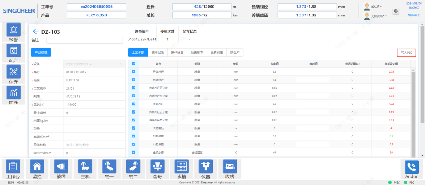Click the 品名 field showing FLRY 3.0B

tap(94, 81)
